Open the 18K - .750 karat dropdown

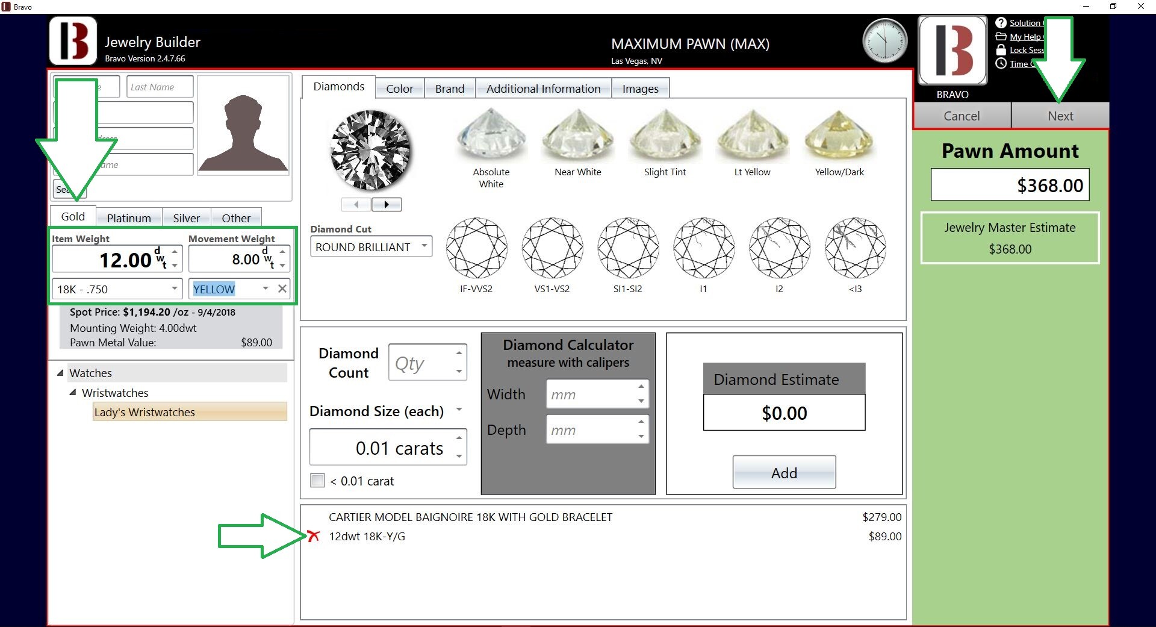[x=174, y=289]
